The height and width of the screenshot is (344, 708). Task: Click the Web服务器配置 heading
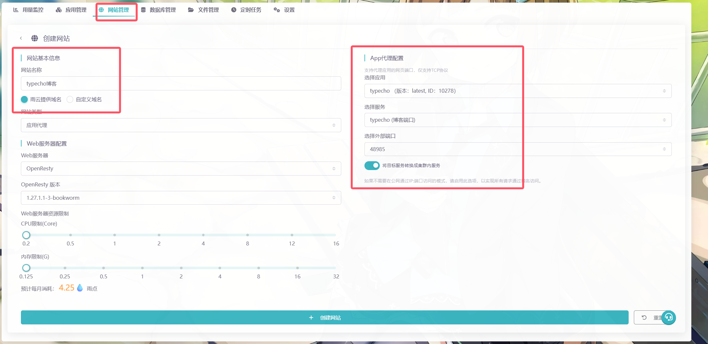click(x=47, y=144)
